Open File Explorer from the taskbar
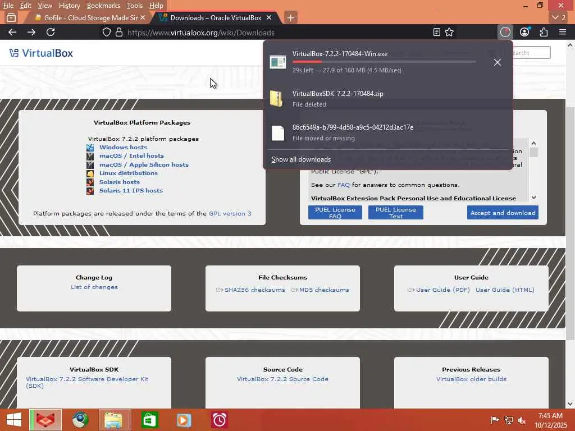Screen dimensions: 575x431 tap(113, 420)
